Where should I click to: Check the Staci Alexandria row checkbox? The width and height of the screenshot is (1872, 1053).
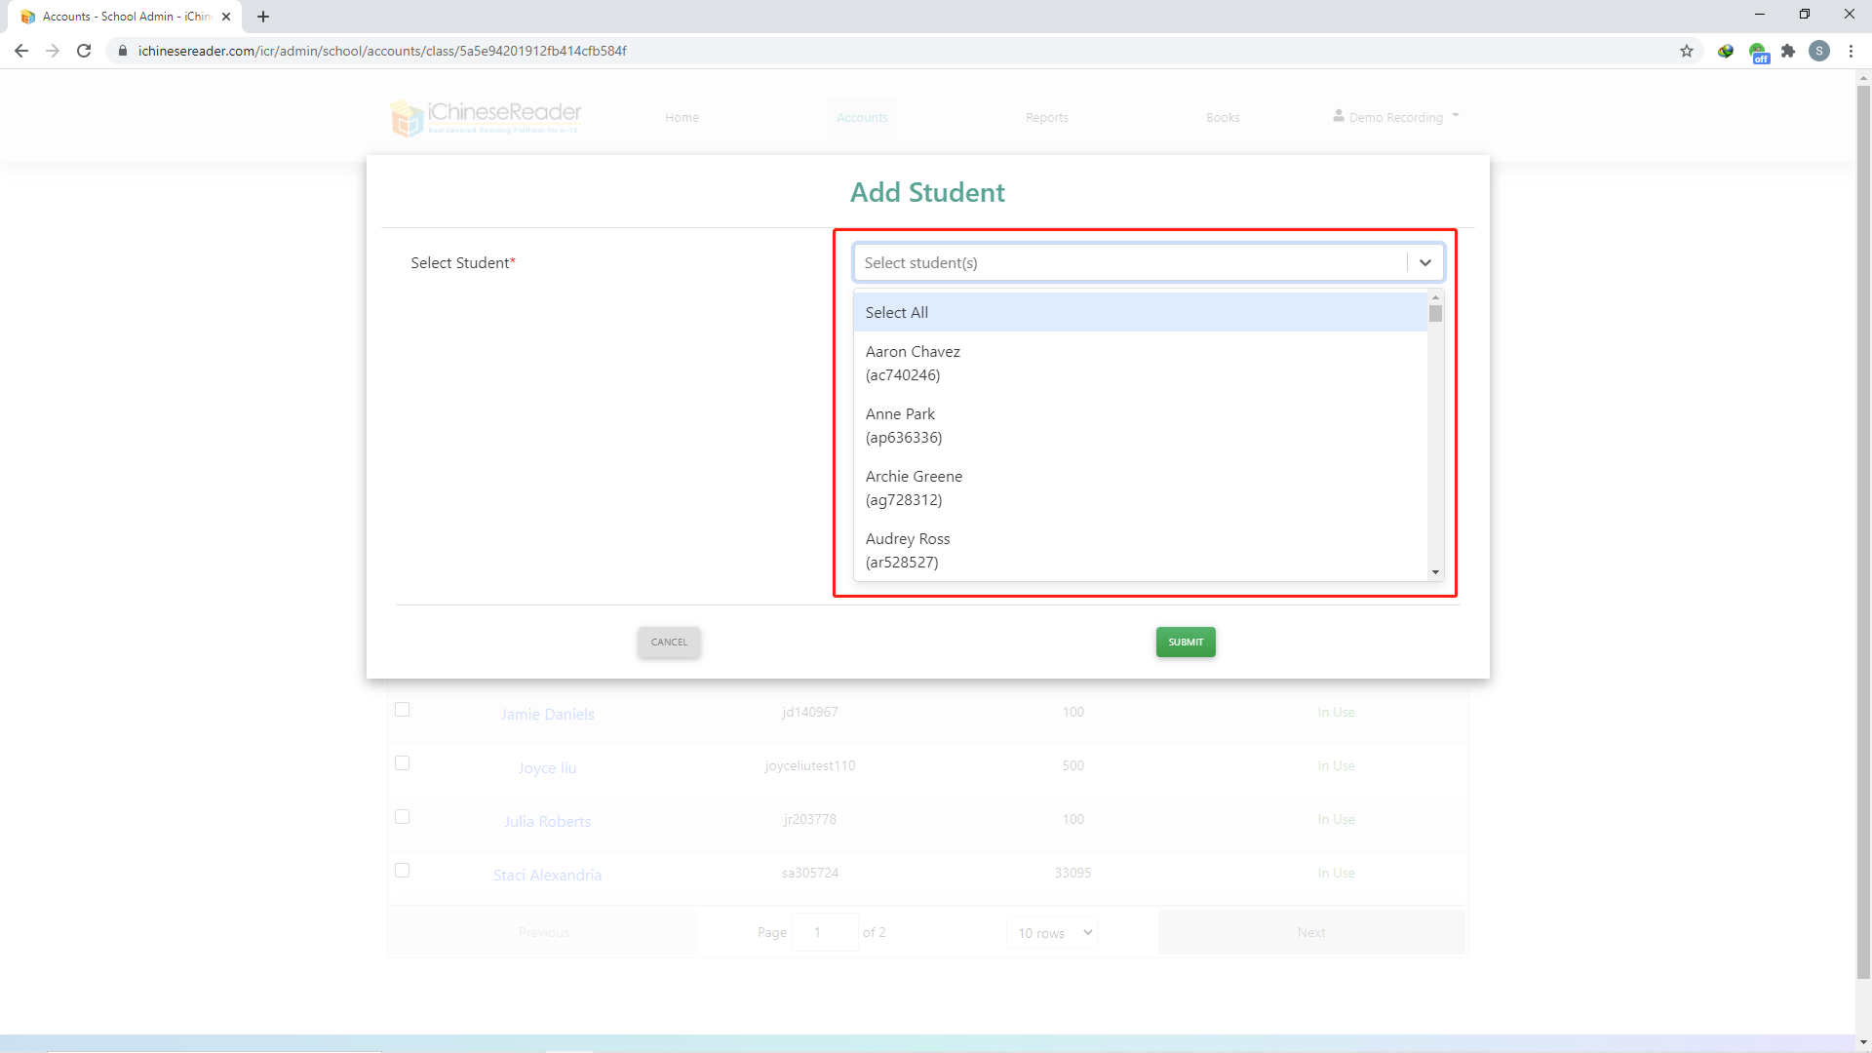coord(402,871)
